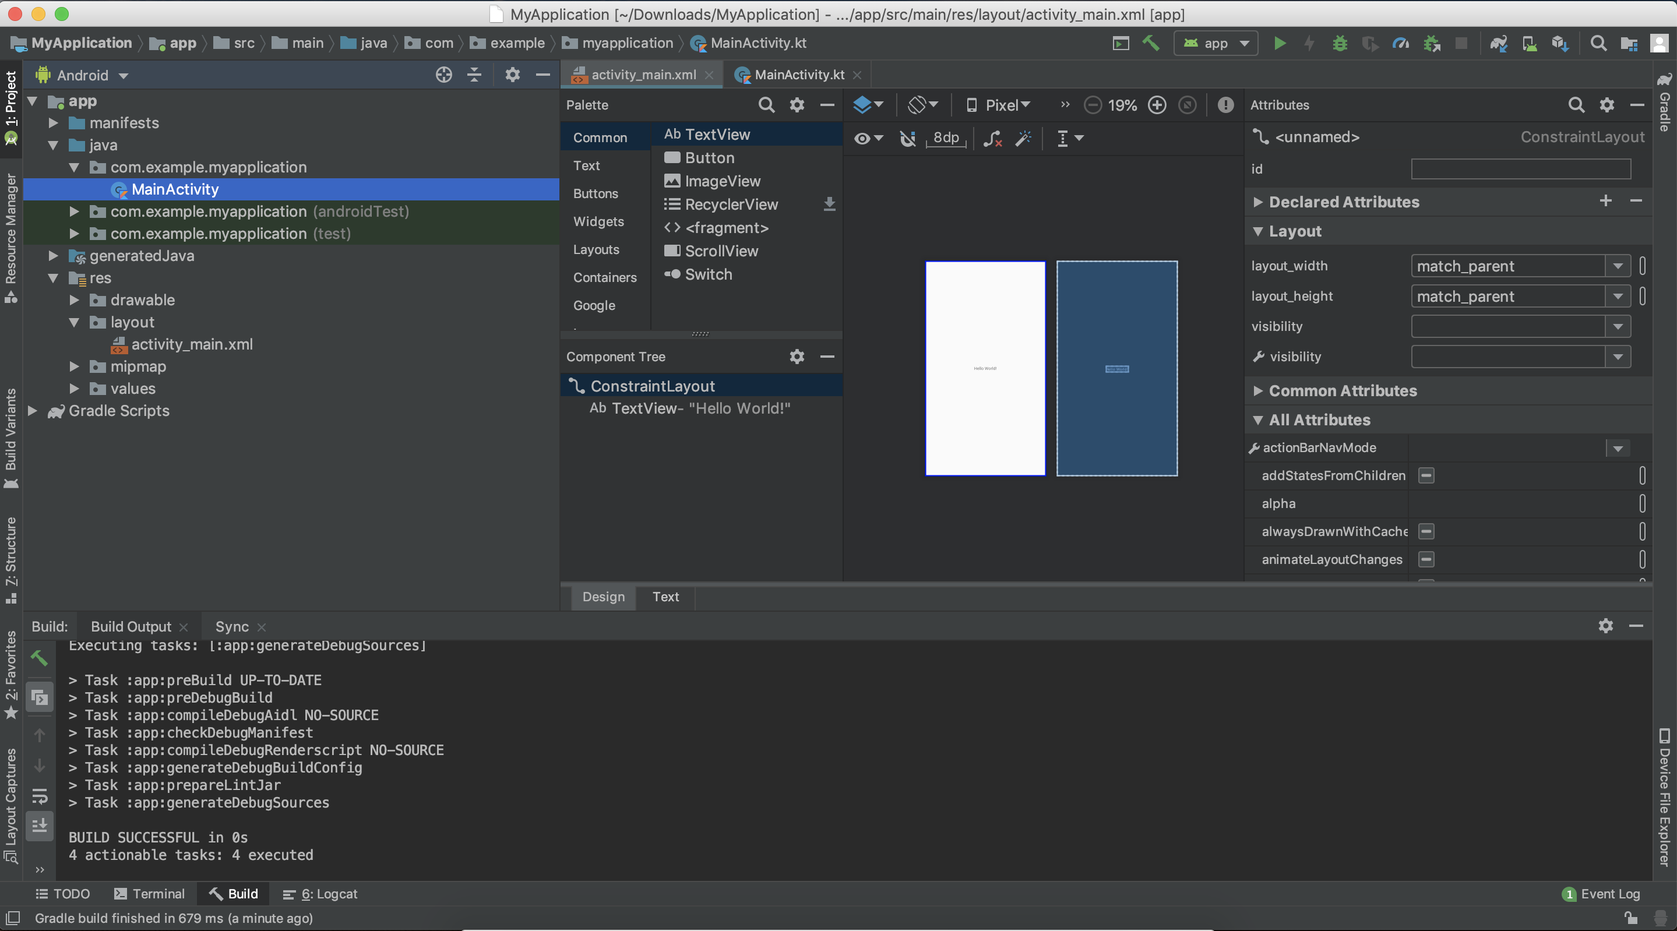This screenshot has height=931, width=1677.
Task: Expand the Declared Attributes section
Action: coord(1257,202)
